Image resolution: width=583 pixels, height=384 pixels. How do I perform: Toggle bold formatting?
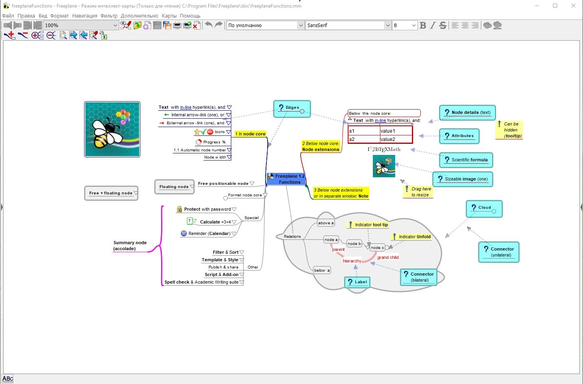click(x=423, y=25)
